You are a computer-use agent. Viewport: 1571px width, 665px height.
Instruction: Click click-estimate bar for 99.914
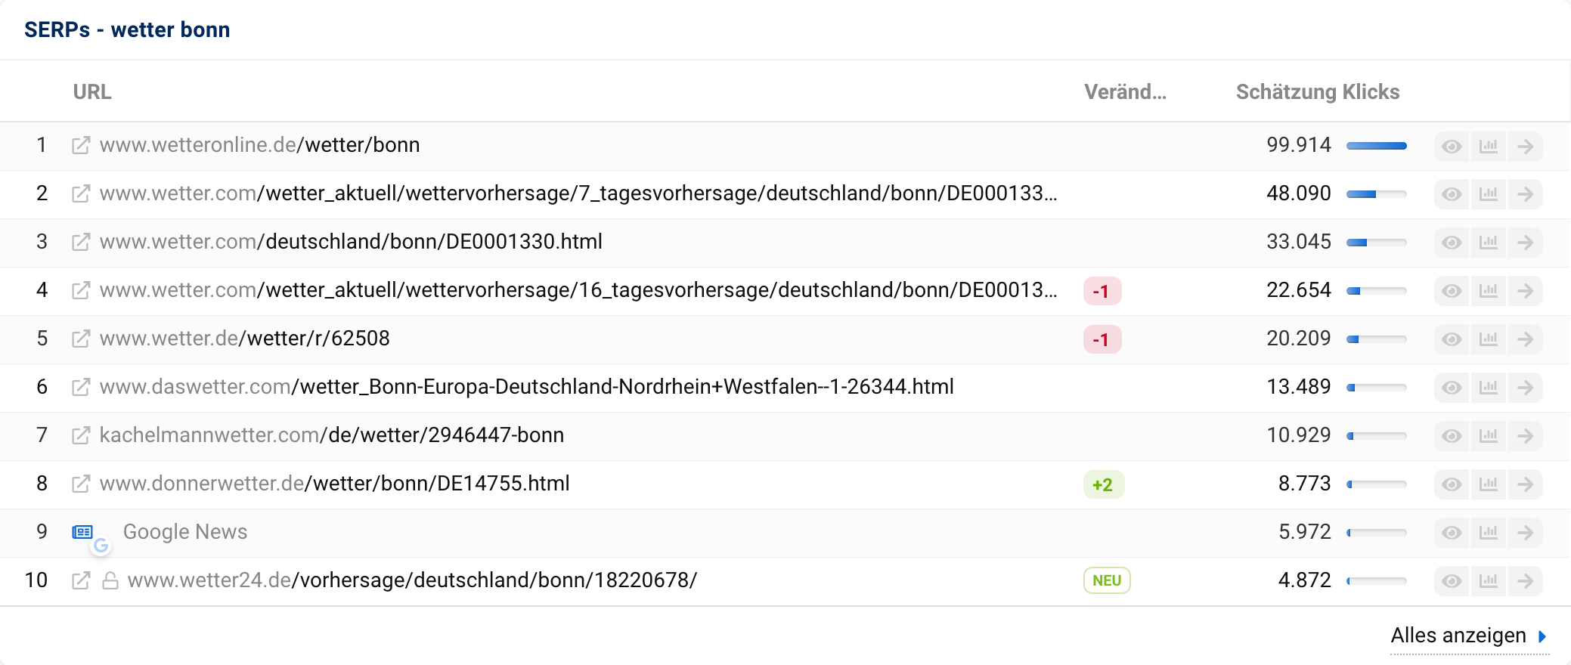pyautogui.click(x=1376, y=146)
